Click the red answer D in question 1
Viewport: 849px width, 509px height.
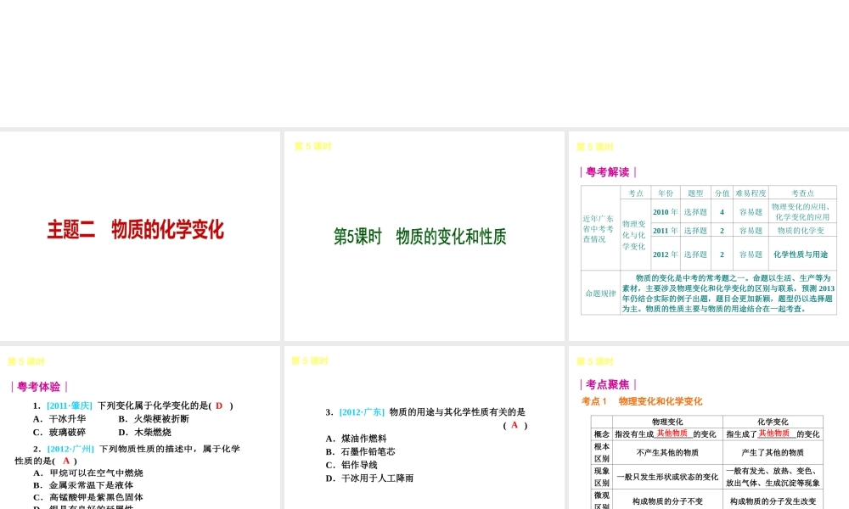[219, 406]
